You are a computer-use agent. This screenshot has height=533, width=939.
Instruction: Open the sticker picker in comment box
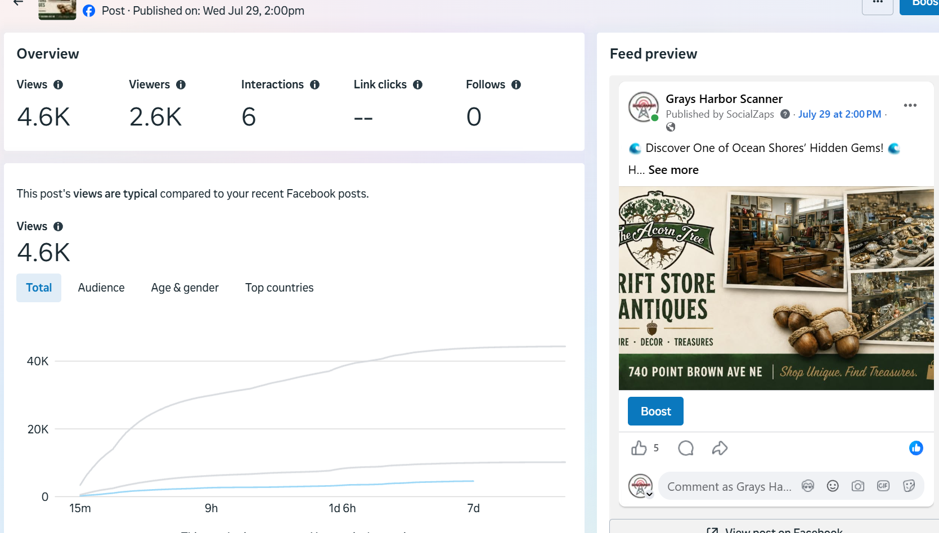(x=909, y=486)
